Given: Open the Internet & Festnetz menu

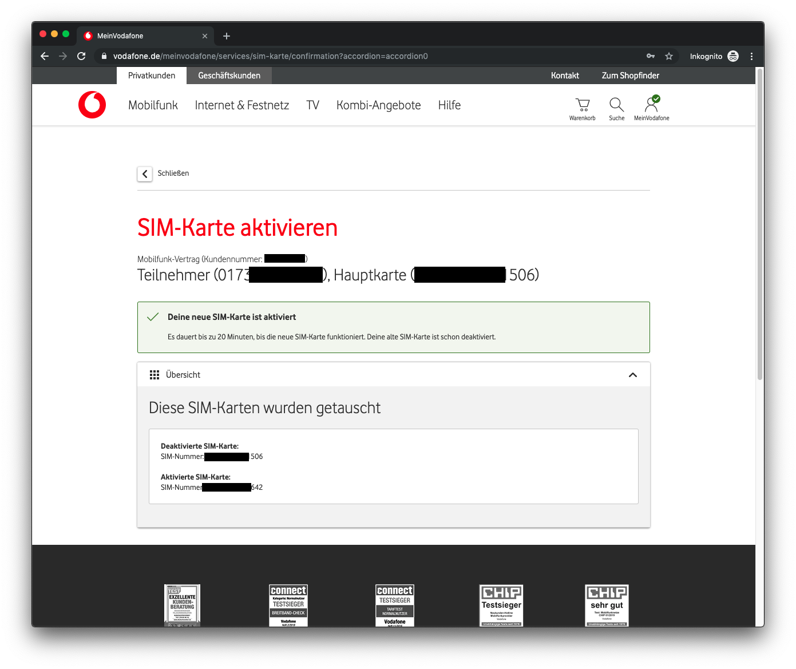Looking at the screenshot, I should 242,105.
